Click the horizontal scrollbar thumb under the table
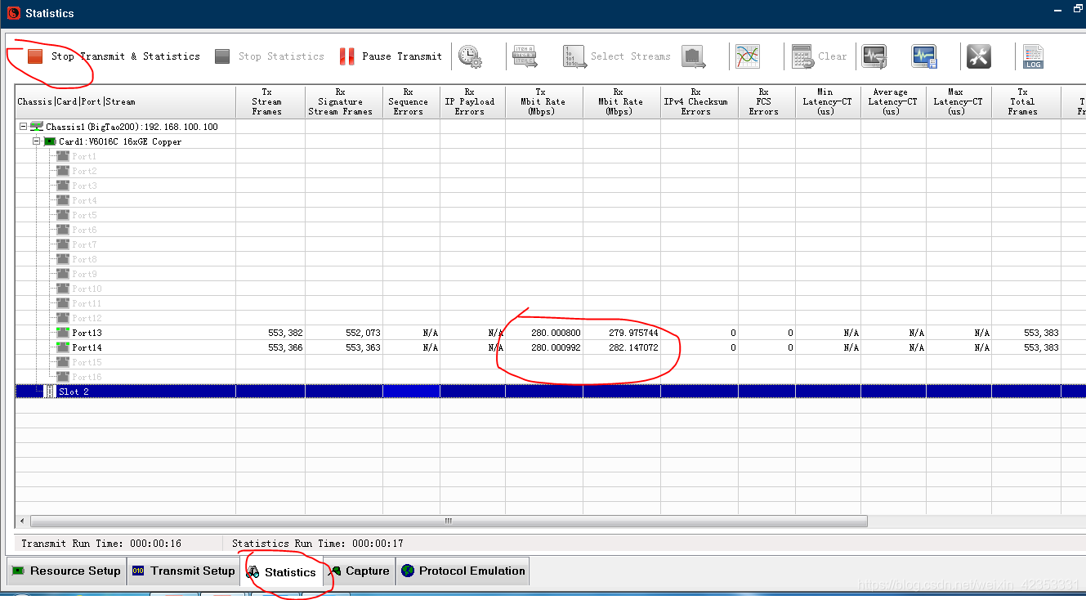 click(449, 521)
